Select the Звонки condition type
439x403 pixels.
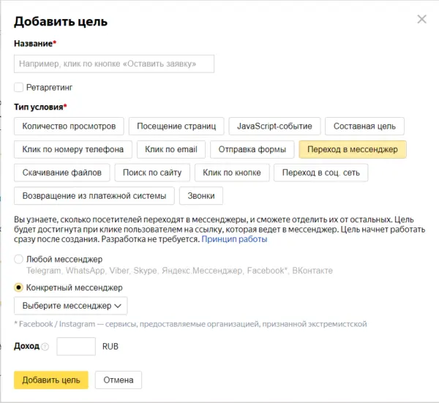pyautogui.click(x=201, y=196)
